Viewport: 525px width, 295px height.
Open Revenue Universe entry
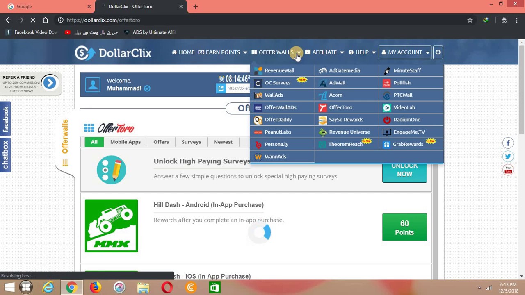(x=347, y=132)
